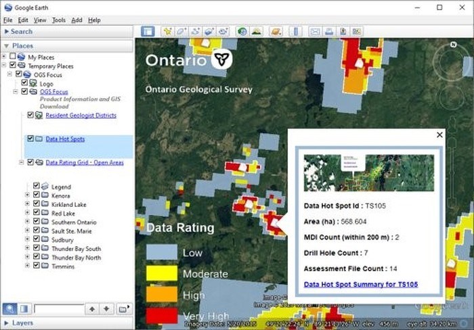474x330 pixels.
Task: Open the Ruler measuring tool
Action: pos(295,31)
